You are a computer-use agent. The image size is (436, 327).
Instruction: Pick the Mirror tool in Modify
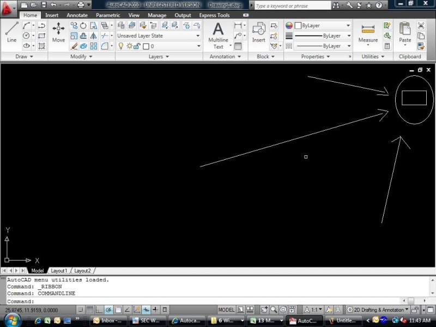pos(93,36)
